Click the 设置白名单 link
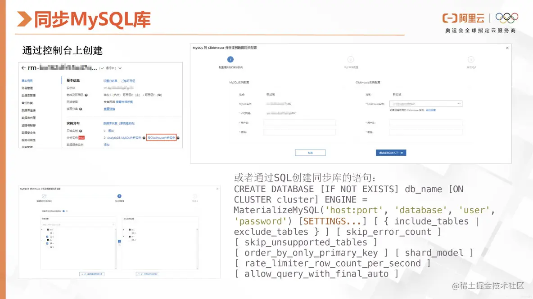533x299 pixels. click(x=110, y=81)
